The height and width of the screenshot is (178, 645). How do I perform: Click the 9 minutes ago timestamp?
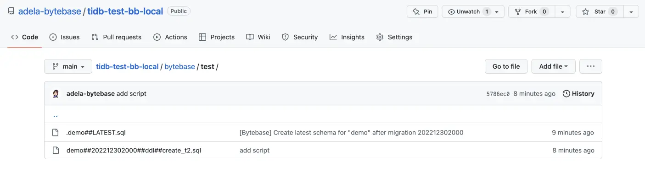coord(573,133)
